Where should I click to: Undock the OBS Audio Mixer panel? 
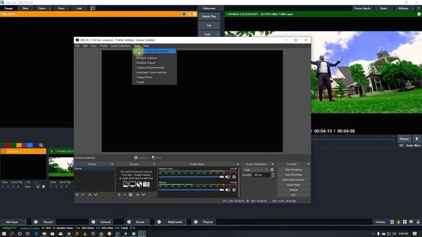coord(238,164)
